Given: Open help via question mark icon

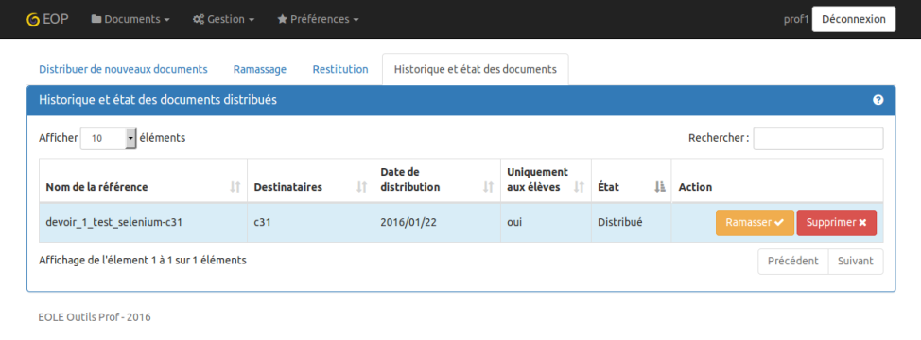Looking at the screenshot, I should tap(878, 100).
